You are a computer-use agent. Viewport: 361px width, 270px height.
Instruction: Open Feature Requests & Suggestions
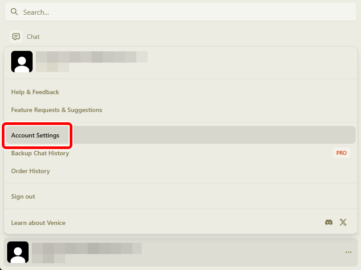coord(57,110)
